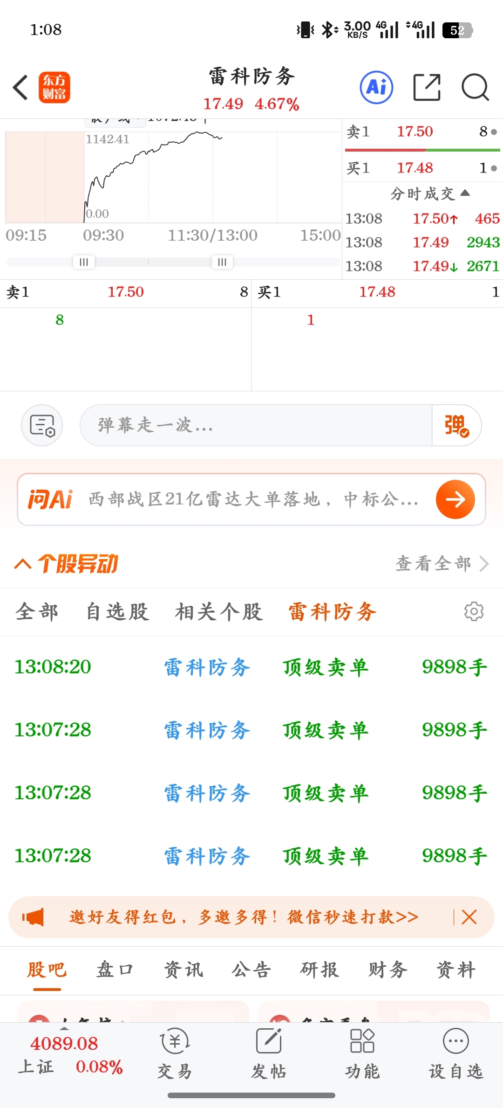Screen dimensions: 503x1108
Task: Tap the 13:08 17.50 465 trade row
Action: click(x=422, y=219)
